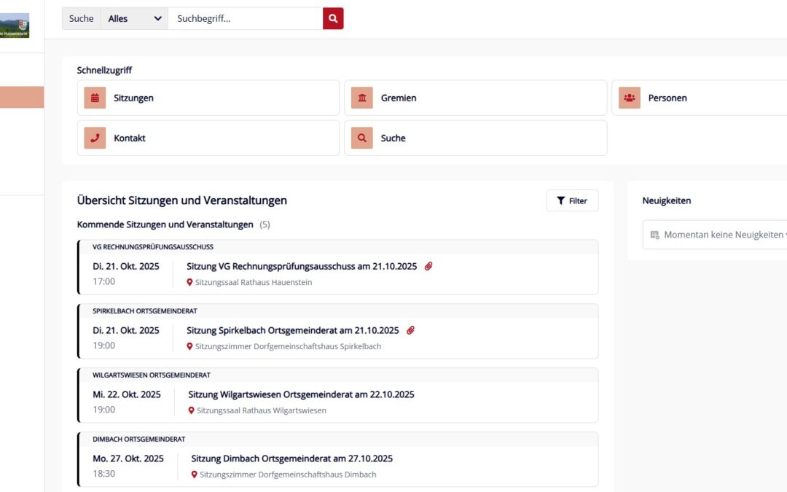This screenshot has width=787, height=492.
Task: Click the red search magnifier button
Action: click(333, 19)
